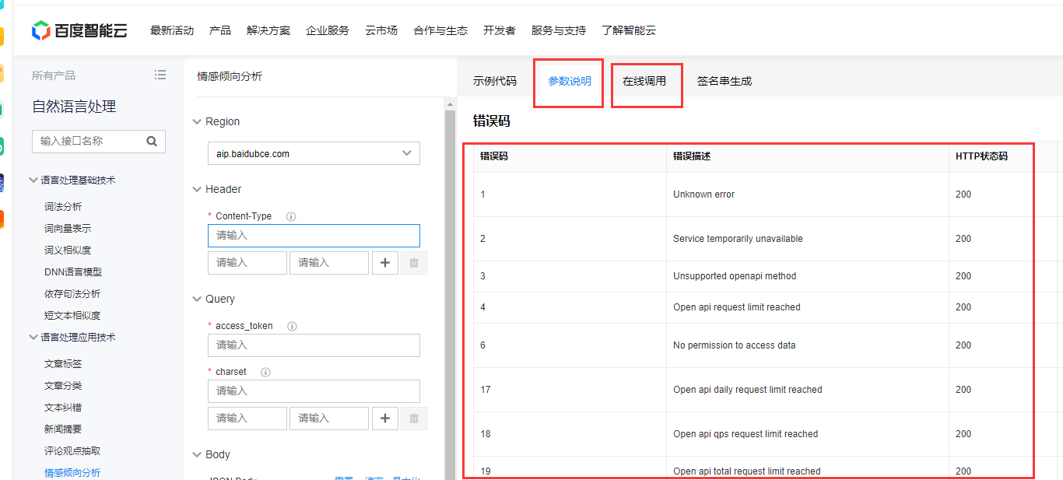The height and width of the screenshot is (480, 1063).
Task: Switch to the 参数说明 tab
Action: (570, 81)
